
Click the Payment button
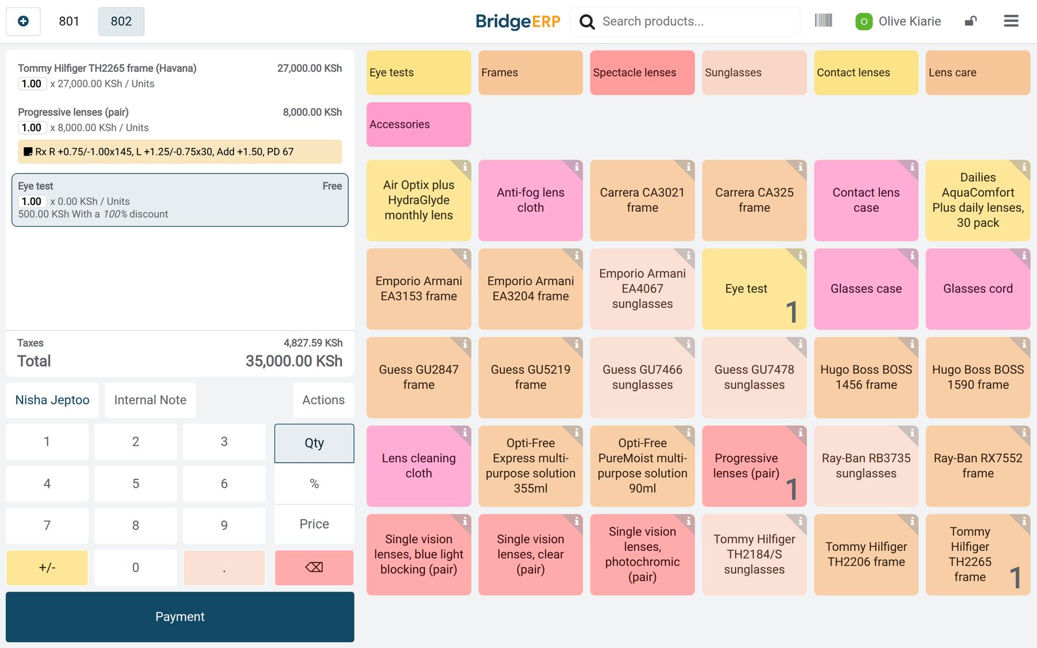(x=180, y=617)
